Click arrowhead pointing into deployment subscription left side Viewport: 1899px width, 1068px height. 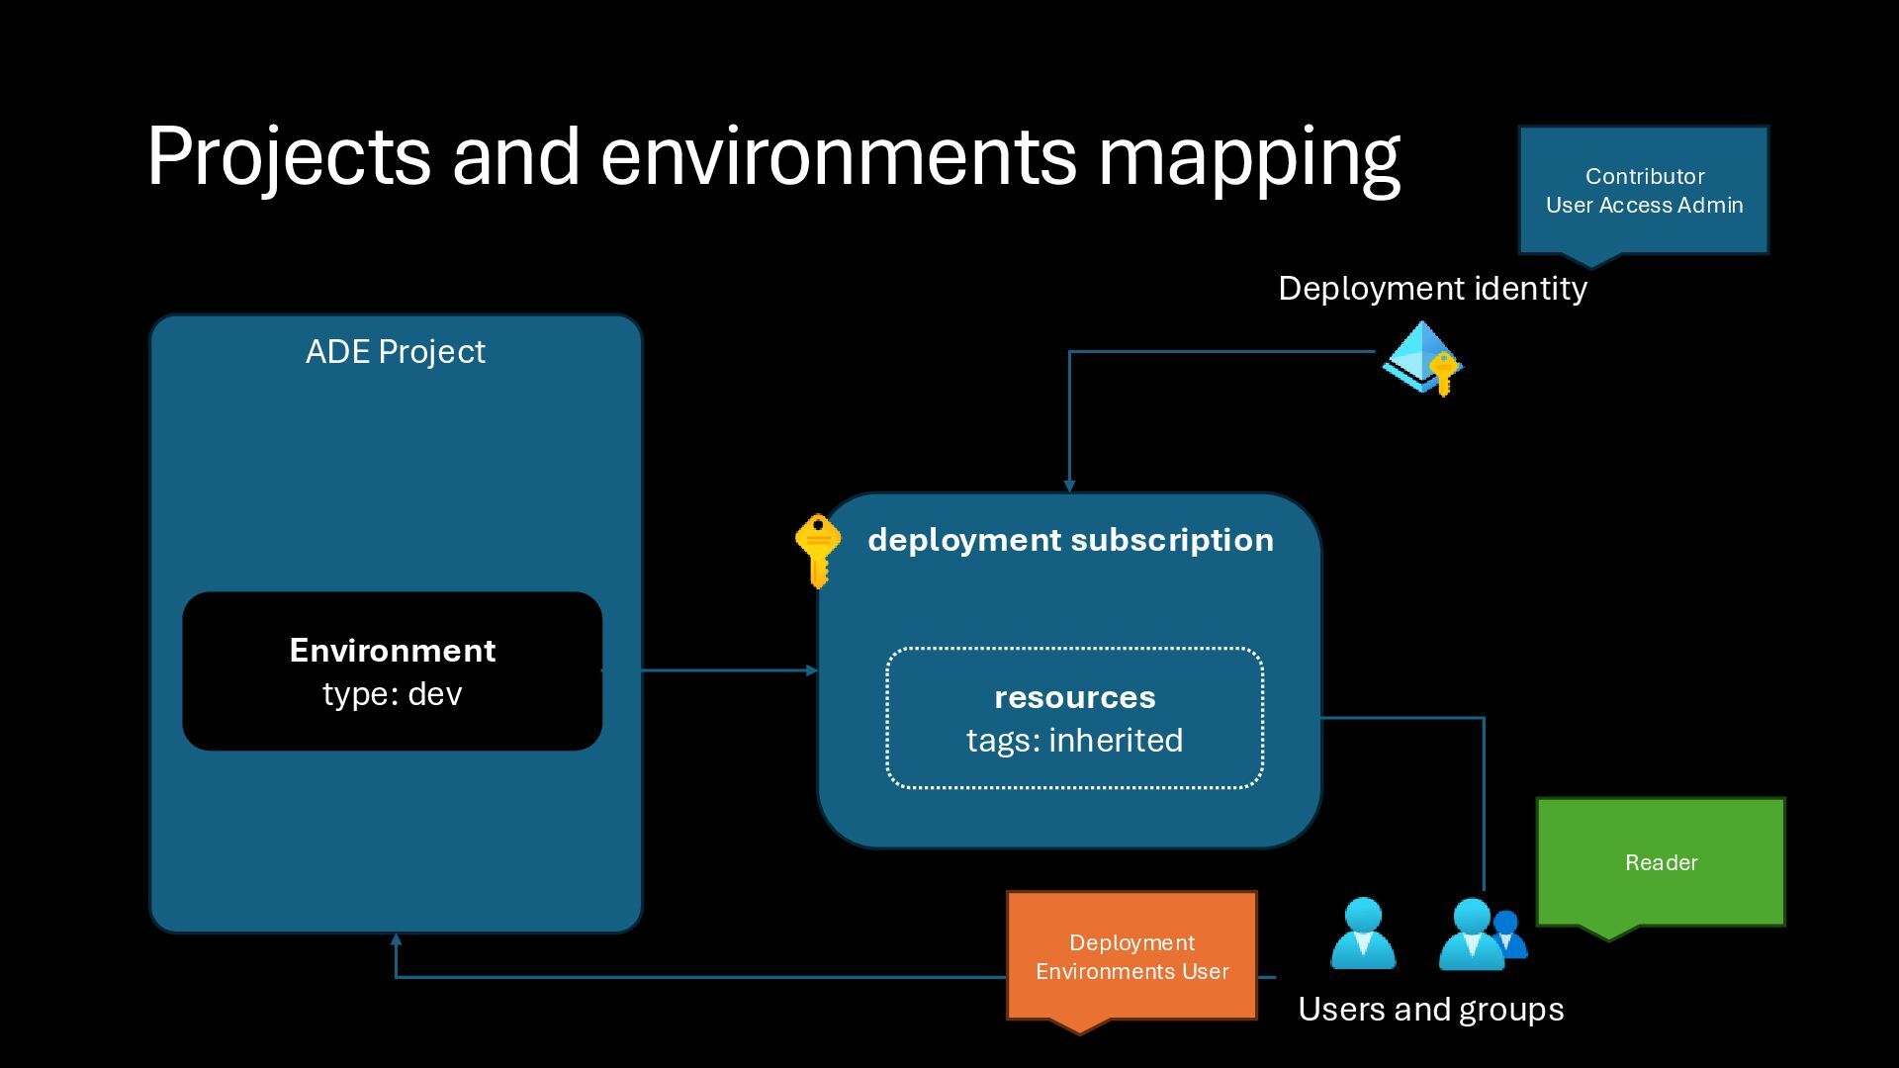(812, 670)
